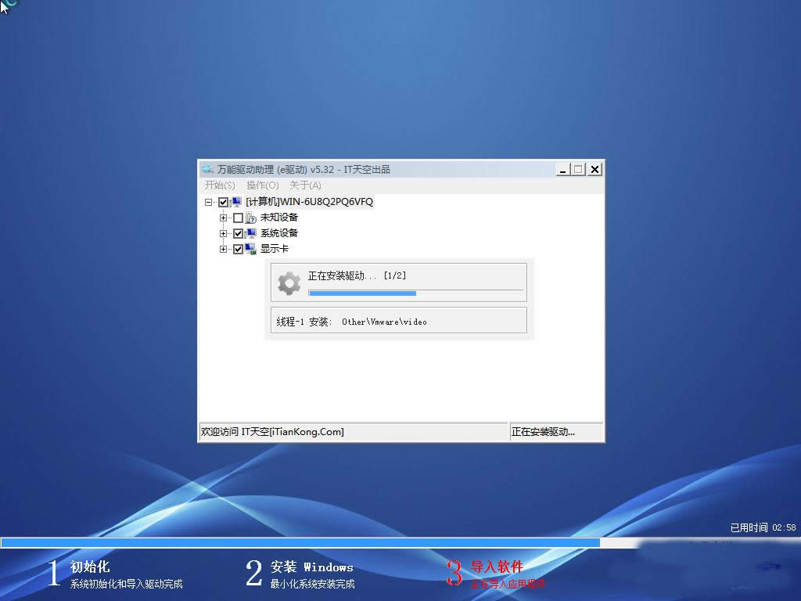Click the 已用时间 02:58 elapsed time text
This screenshot has height=601, width=801.
[763, 527]
